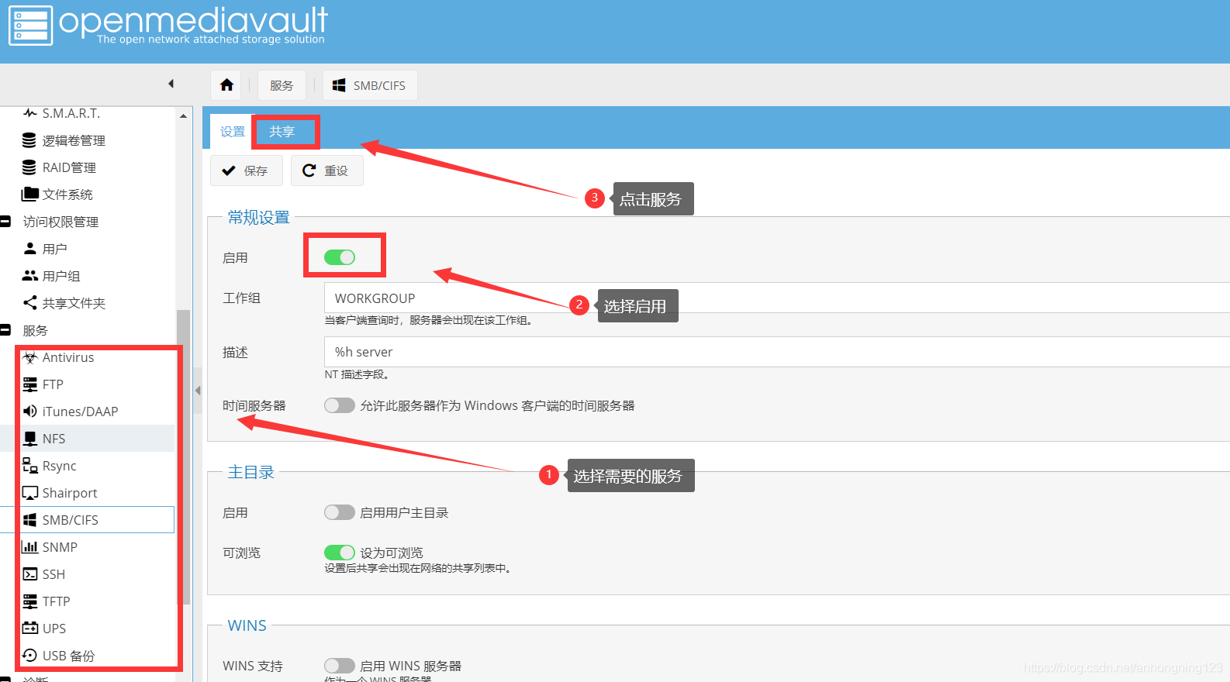Open the Rsync service icon

coord(30,465)
